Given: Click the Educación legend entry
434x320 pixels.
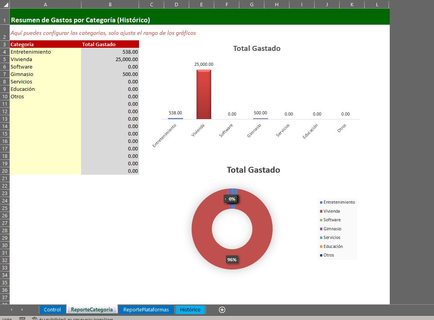Looking at the screenshot, I should coord(331,246).
